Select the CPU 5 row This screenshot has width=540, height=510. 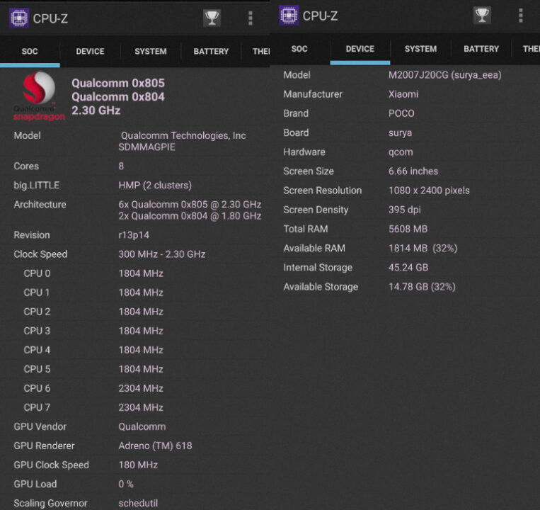coord(135,369)
